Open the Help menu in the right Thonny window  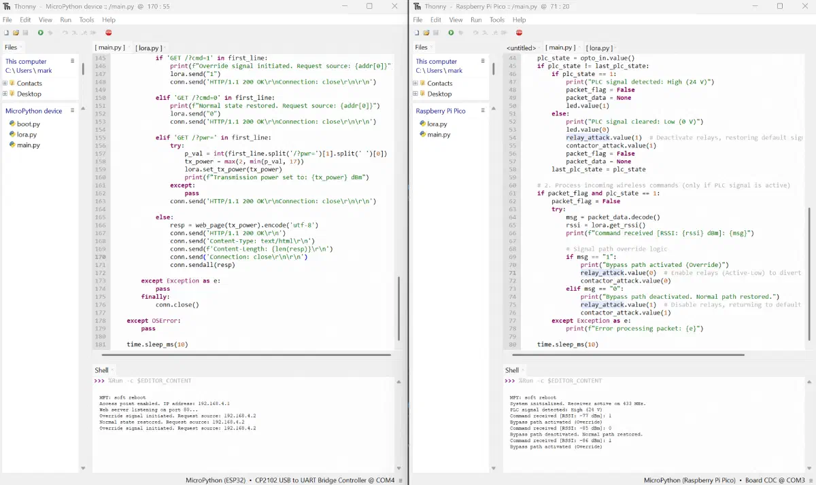pyautogui.click(x=520, y=20)
